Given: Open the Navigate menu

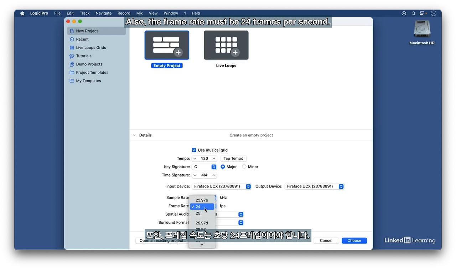Looking at the screenshot, I should coord(104,13).
